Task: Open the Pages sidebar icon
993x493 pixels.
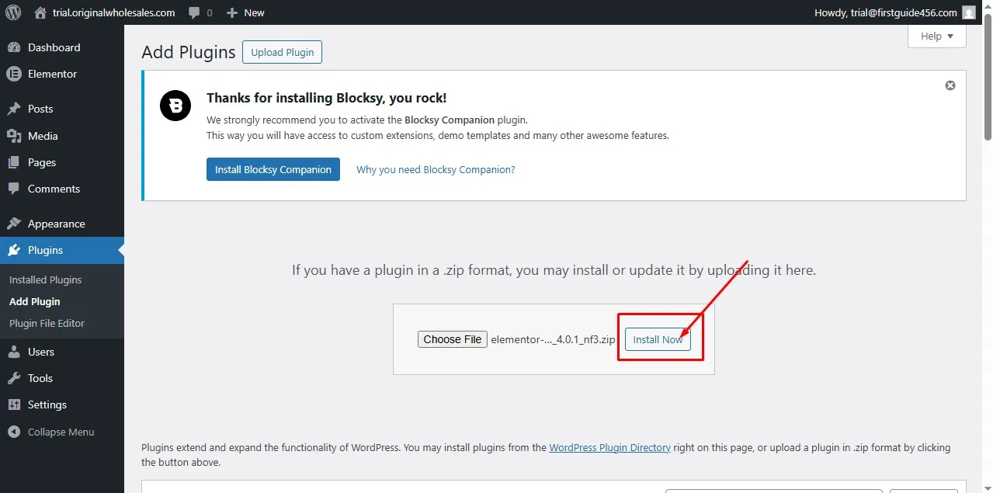Action: pyautogui.click(x=16, y=162)
